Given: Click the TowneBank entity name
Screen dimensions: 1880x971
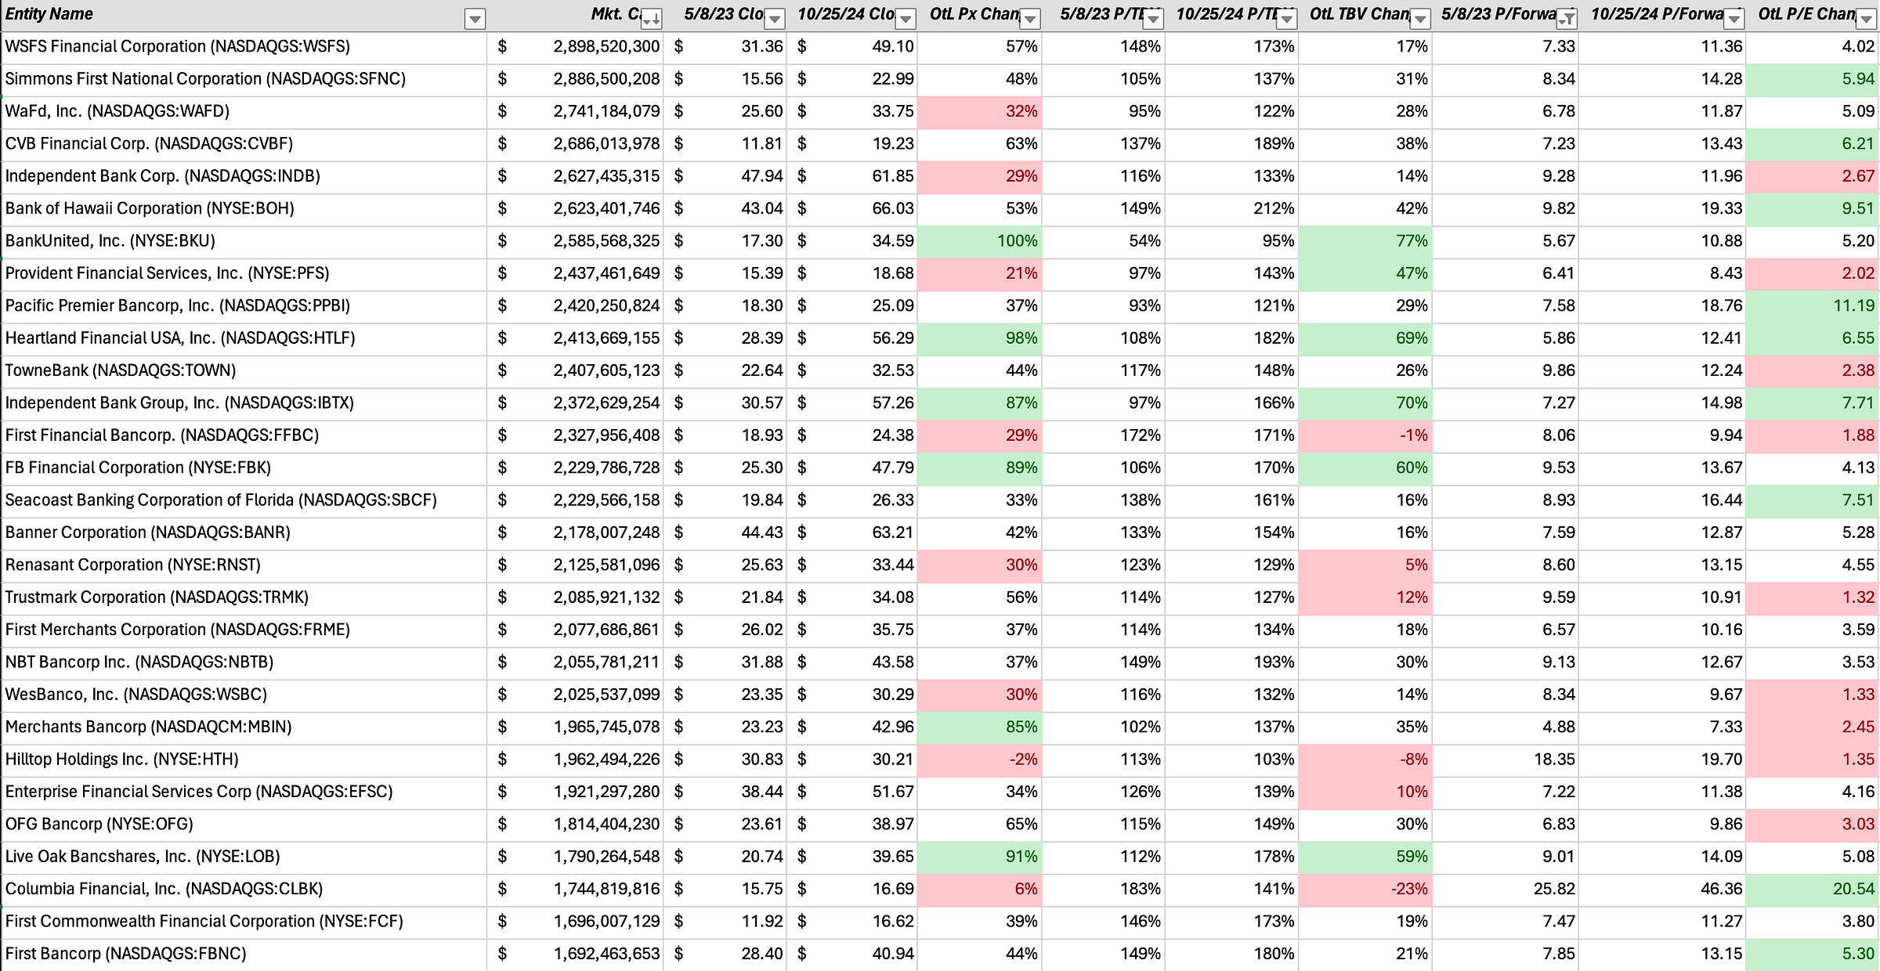Looking at the screenshot, I should (121, 370).
